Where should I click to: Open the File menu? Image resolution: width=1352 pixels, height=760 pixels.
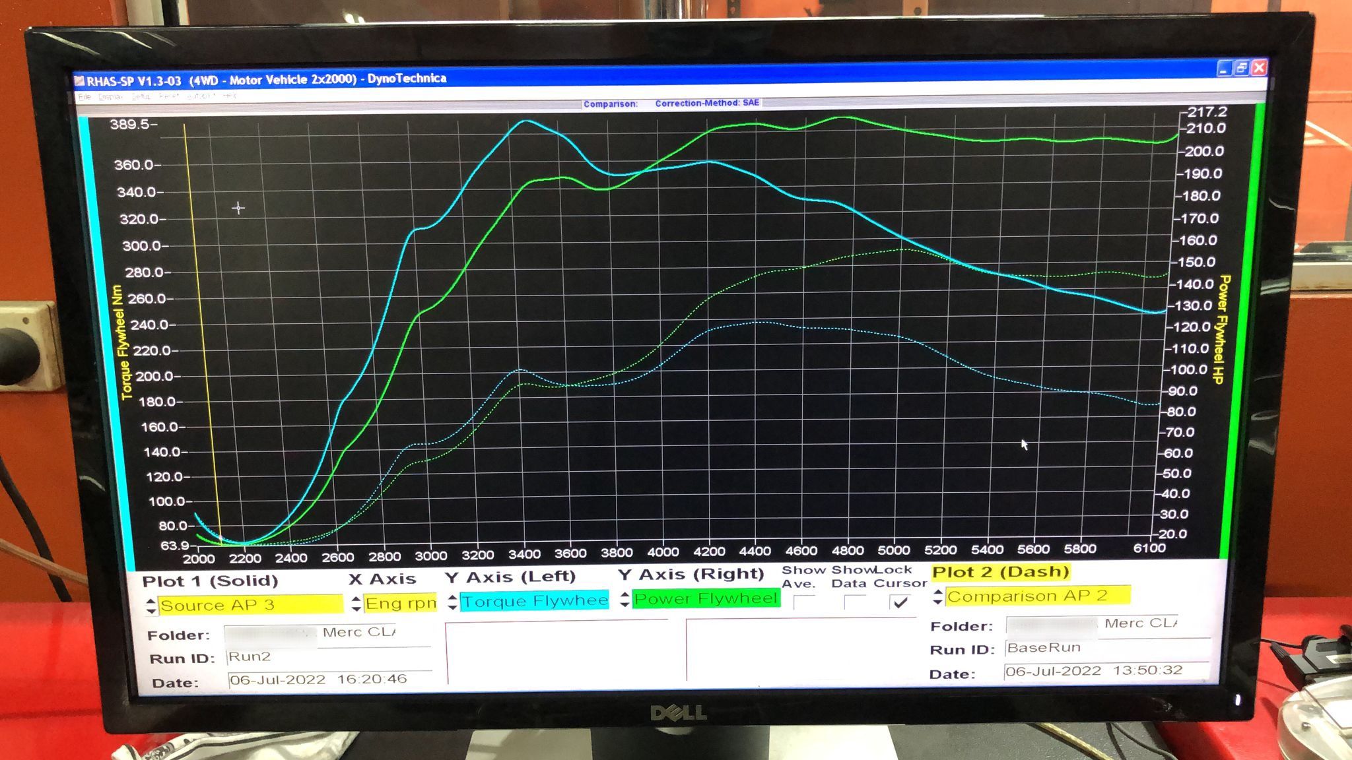(84, 97)
